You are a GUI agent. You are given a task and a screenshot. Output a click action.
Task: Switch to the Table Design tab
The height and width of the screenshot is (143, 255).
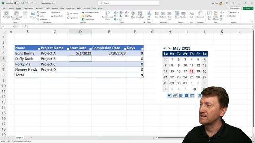click(97, 8)
